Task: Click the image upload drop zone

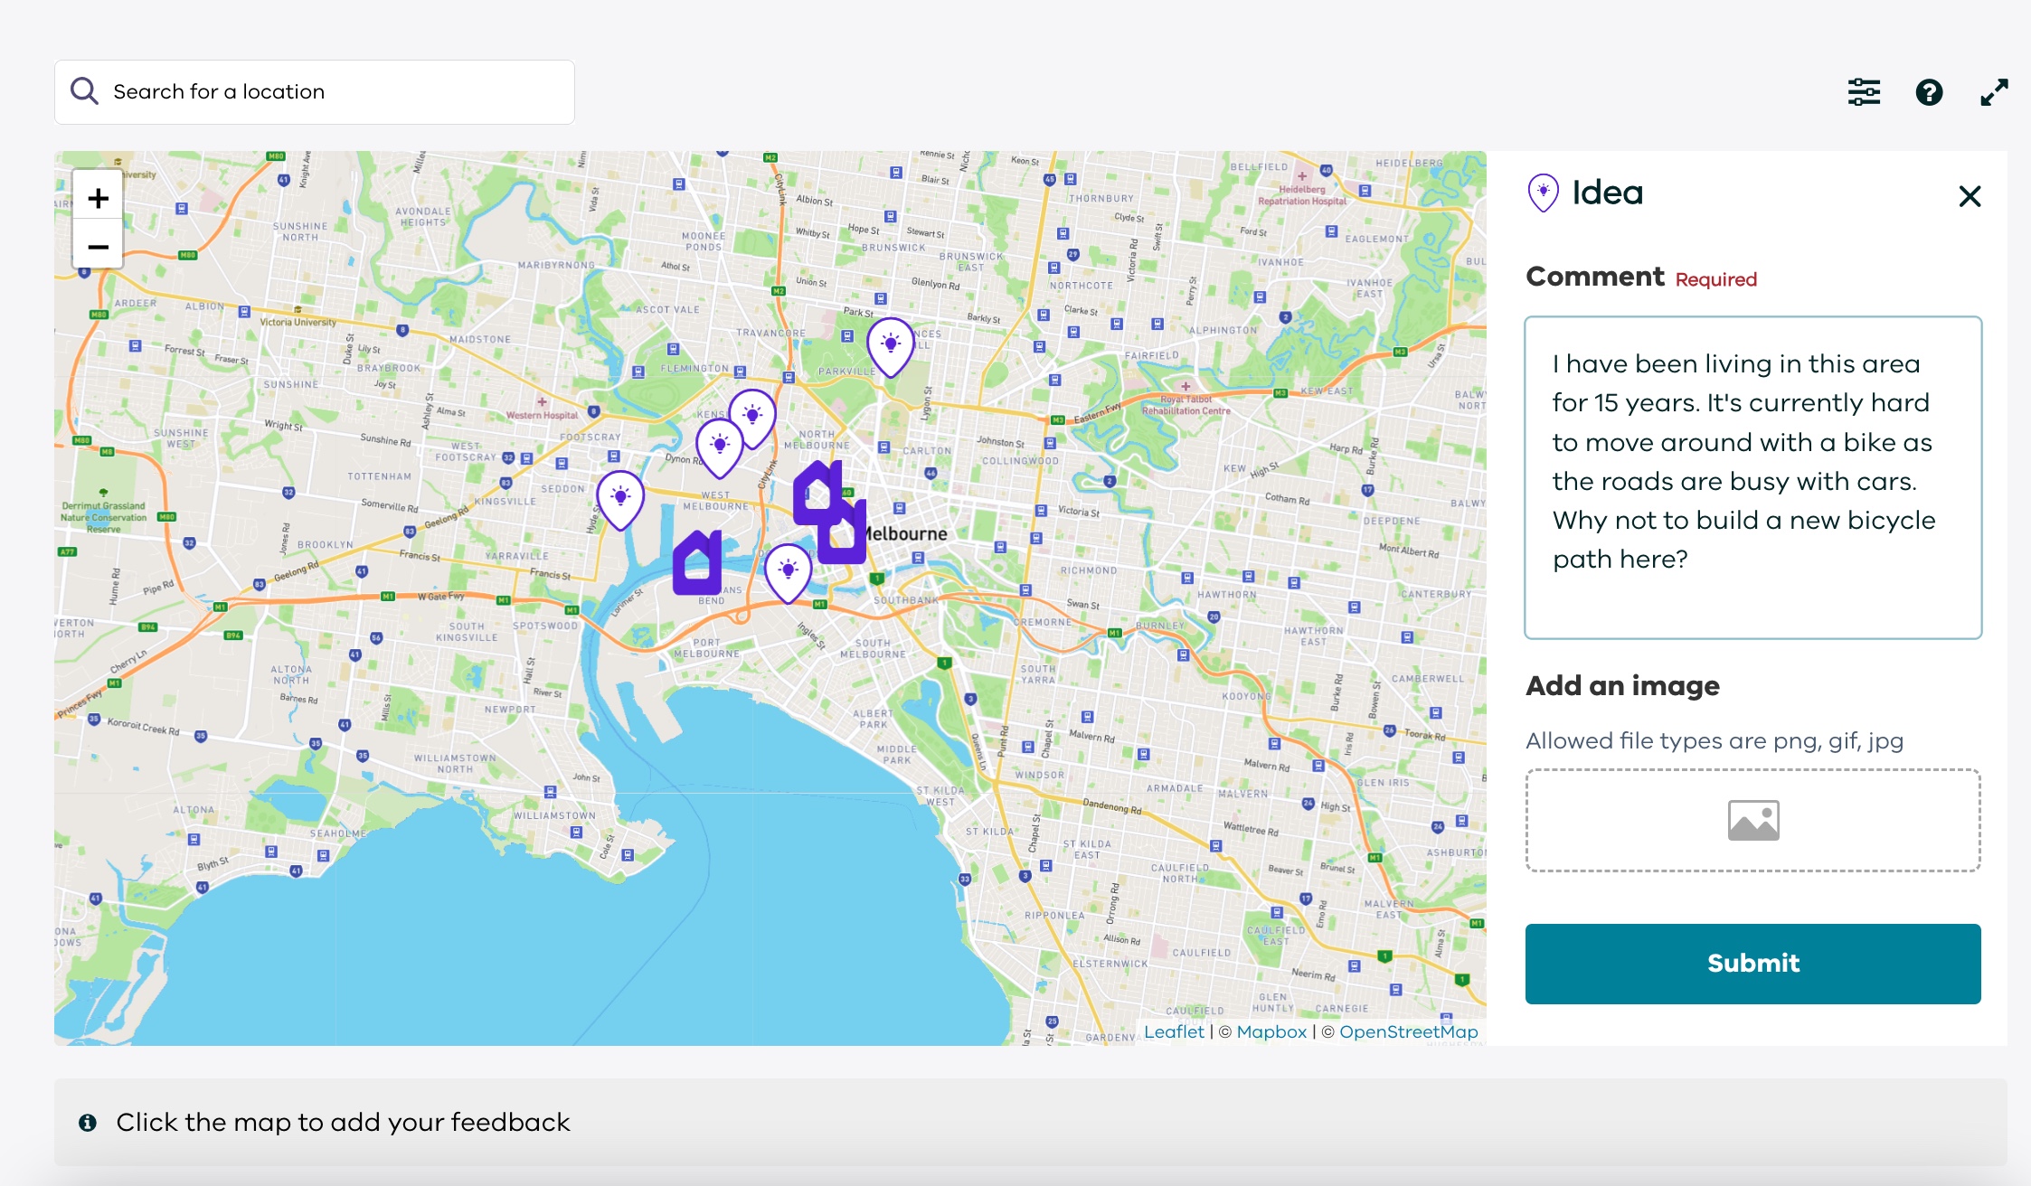Action: click(1752, 820)
